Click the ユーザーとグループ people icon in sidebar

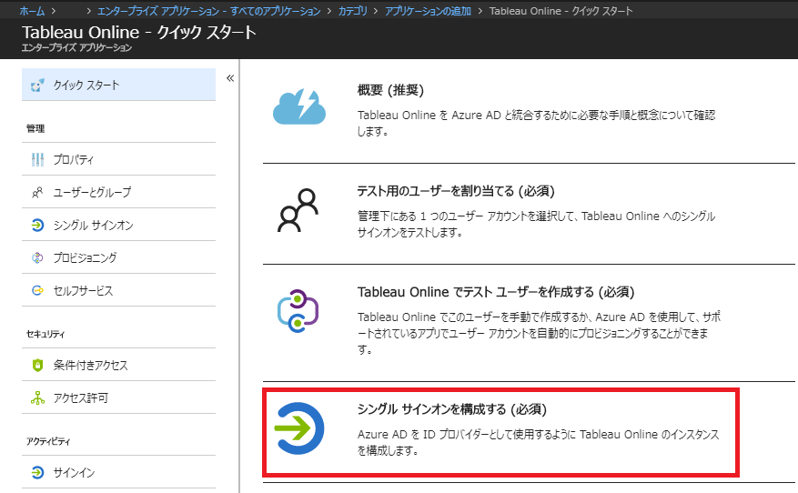click(37, 192)
